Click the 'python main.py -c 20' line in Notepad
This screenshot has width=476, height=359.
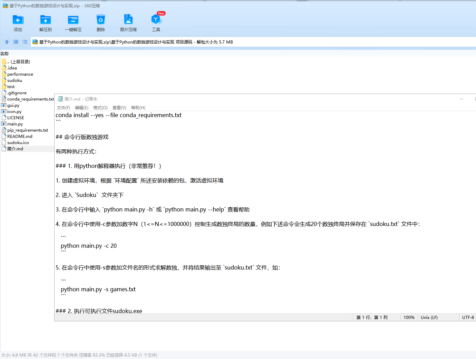click(89, 246)
